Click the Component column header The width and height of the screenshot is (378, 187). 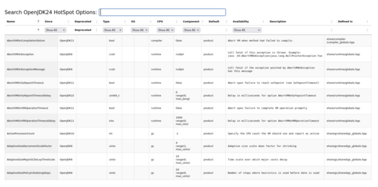(191, 21)
